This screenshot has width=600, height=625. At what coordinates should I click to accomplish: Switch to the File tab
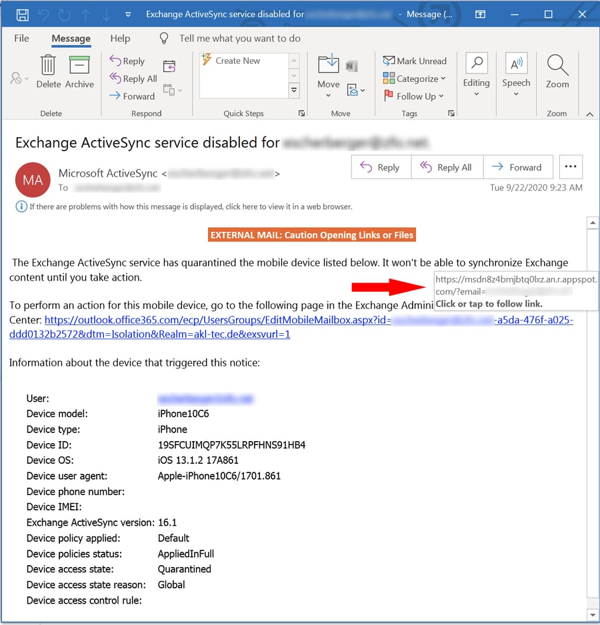pyautogui.click(x=21, y=38)
